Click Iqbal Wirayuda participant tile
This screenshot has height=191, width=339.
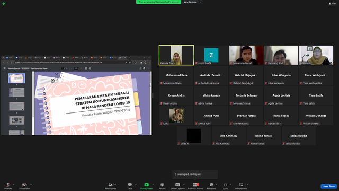pos(281,75)
